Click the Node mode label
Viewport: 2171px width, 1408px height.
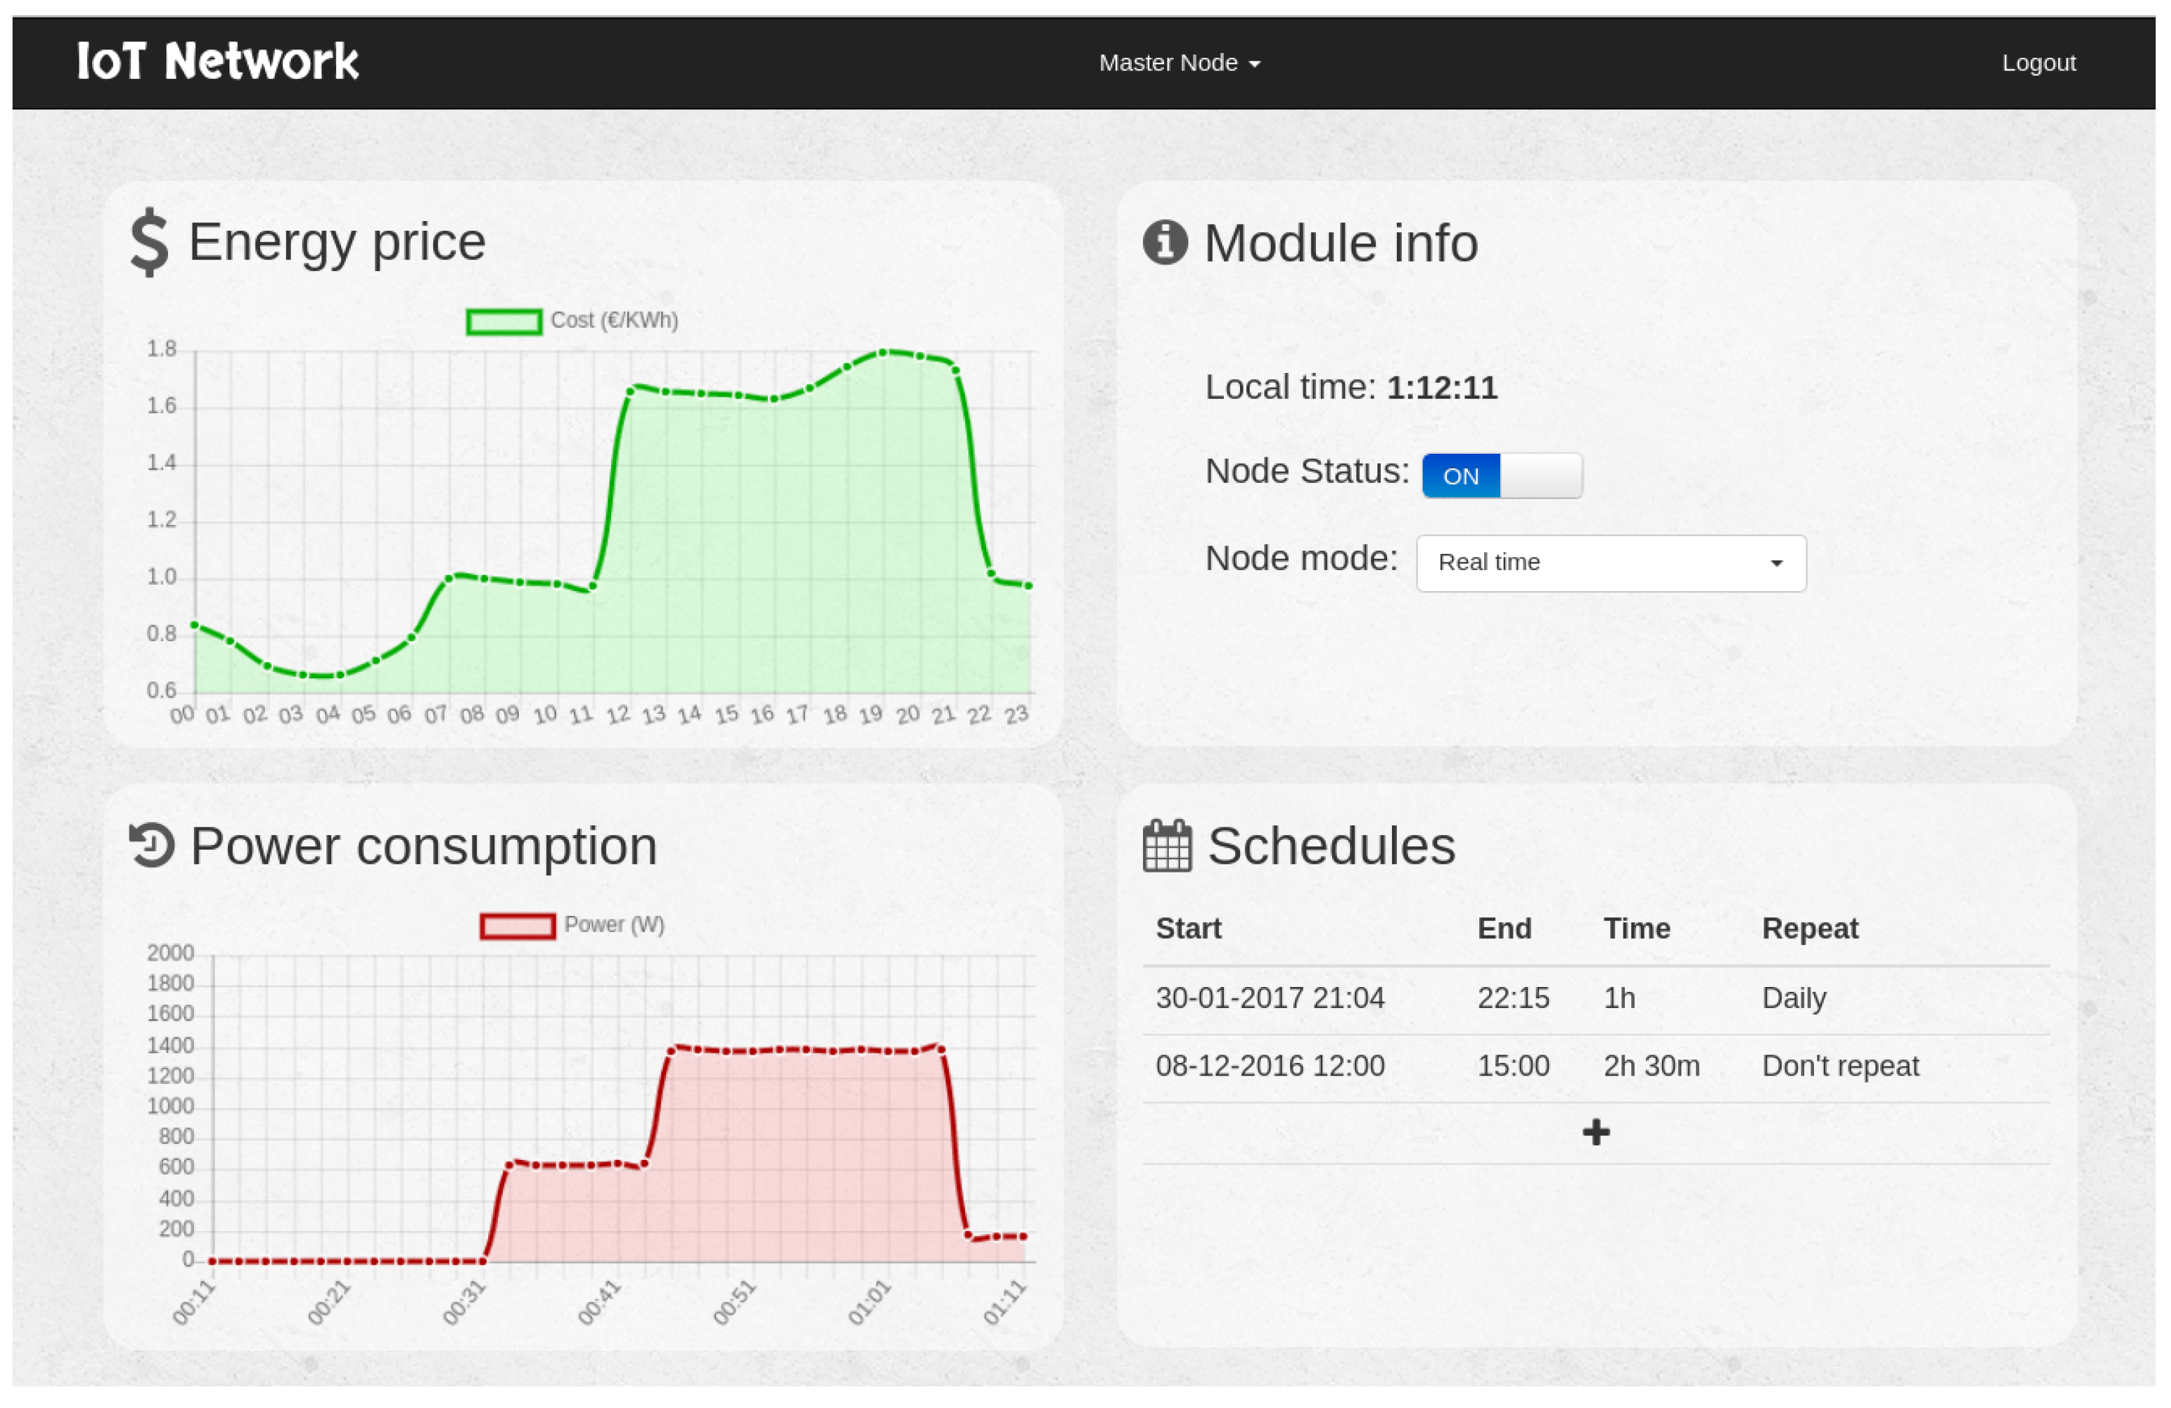[1301, 558]
